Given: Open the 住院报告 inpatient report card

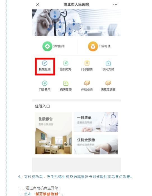Looking at the screenshot, I should 53,133.
